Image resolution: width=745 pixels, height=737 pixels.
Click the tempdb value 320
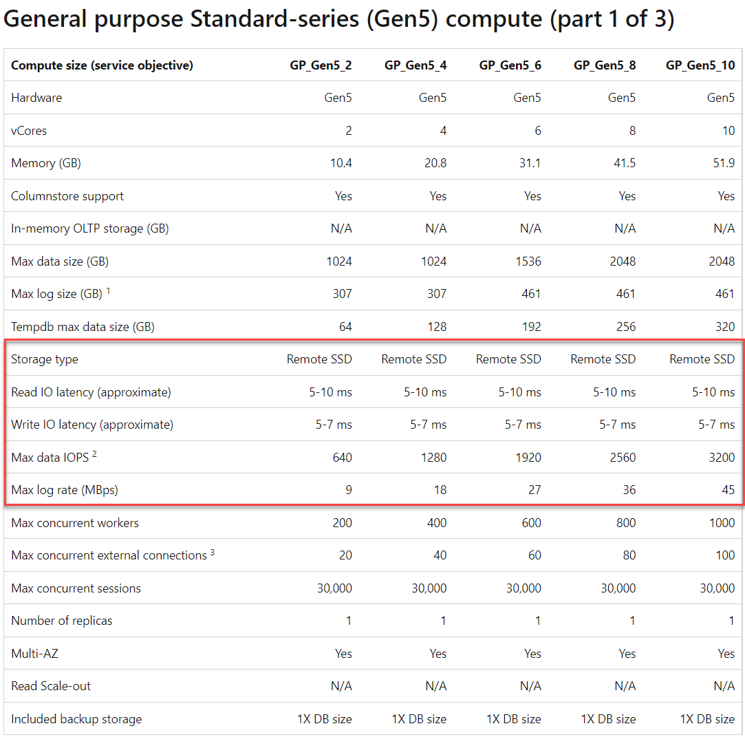[725, 327]
